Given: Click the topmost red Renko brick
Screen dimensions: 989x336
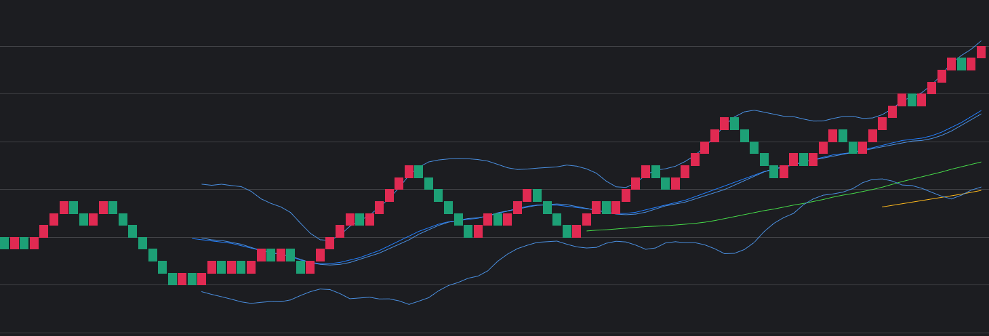Looking at the screenshot, I should point(981,52).
